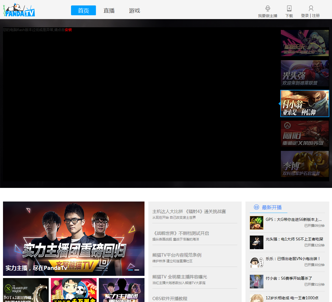Viewport: 332px width, 302px height.
Task: Click the 实力主播，尽在PandaTv caption
Action: click(x=36, y=268)
